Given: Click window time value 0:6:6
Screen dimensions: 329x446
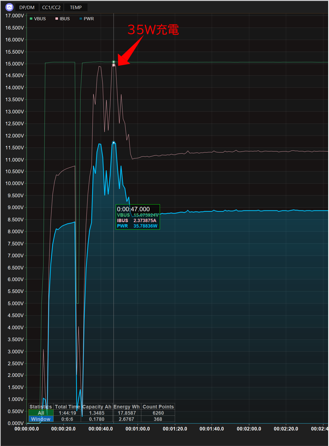Looking at the screenshot, I should (x=67, y=419).
